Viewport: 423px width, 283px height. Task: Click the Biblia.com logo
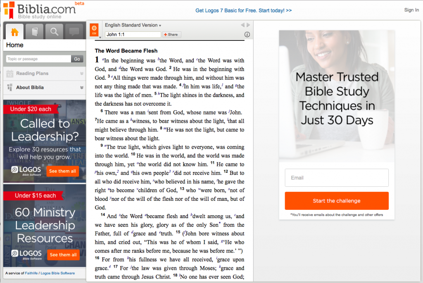click(39, 10)
